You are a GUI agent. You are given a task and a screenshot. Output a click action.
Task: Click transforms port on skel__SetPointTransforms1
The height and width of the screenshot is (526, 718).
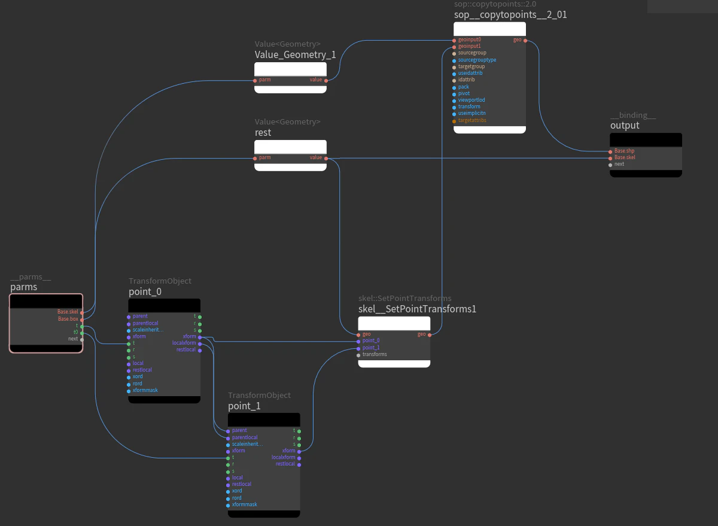(358, 355)
